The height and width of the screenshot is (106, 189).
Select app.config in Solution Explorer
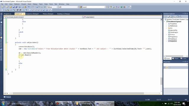coord(174,30)
